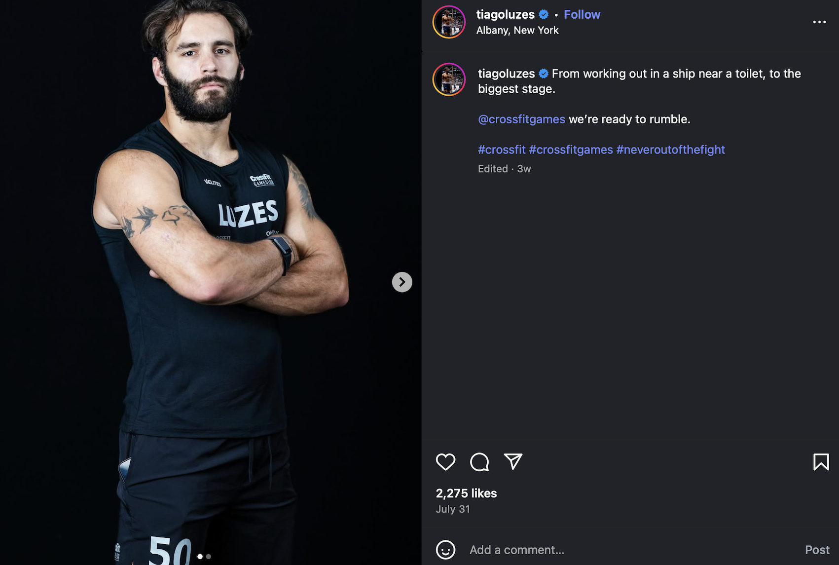The width and height of the screenshot is (839, 565).
Task: Open the three-dot more options menu
Action: click(819, 22)
